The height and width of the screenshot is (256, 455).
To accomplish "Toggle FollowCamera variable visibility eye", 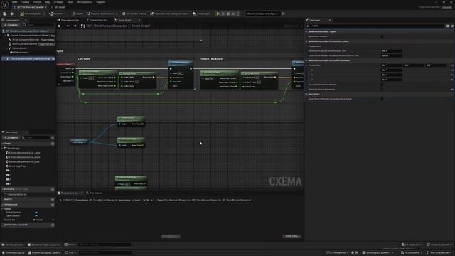I will [x=36, y=213].
